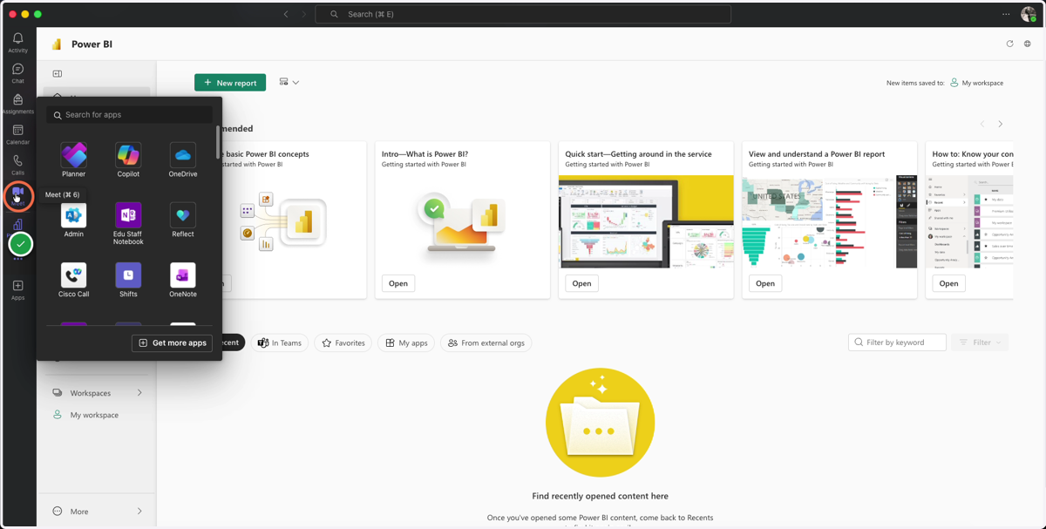The image size is (1046, 529).
Task: Click the Quick start dashboard thumbnail
Action: point(646,221)
